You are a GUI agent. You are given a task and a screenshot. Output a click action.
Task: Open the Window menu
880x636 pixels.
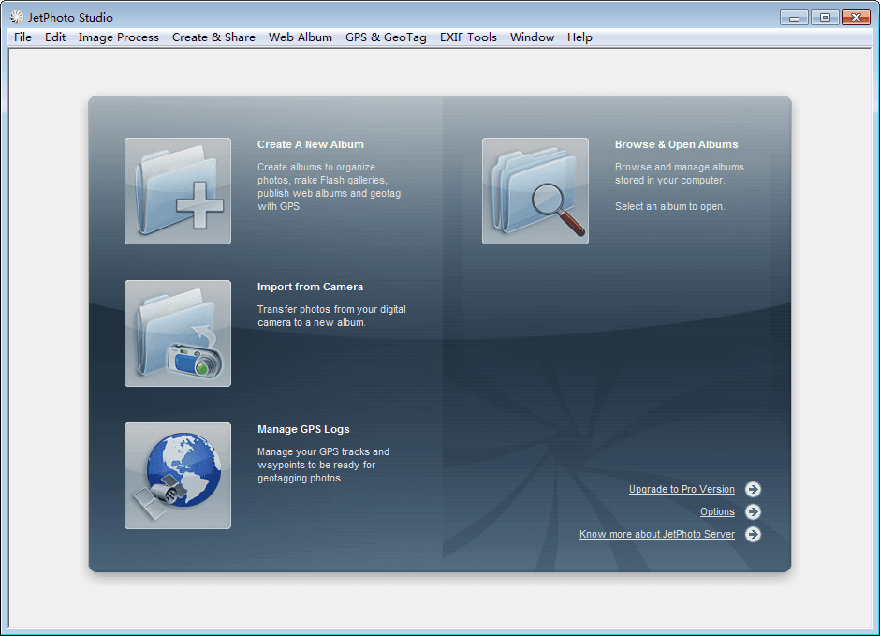(x=532, y=37)
